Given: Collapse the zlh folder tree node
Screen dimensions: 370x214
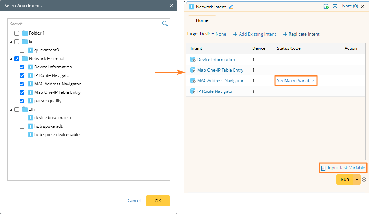Looking at the screenshot, I should pos(11,110).
